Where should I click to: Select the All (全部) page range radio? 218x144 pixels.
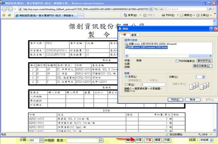[x=126, y=76]
